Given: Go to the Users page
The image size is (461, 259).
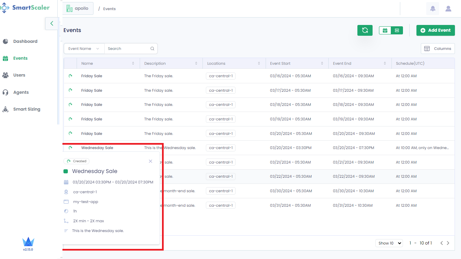Looking at the screenshot, I should point(19,75).
